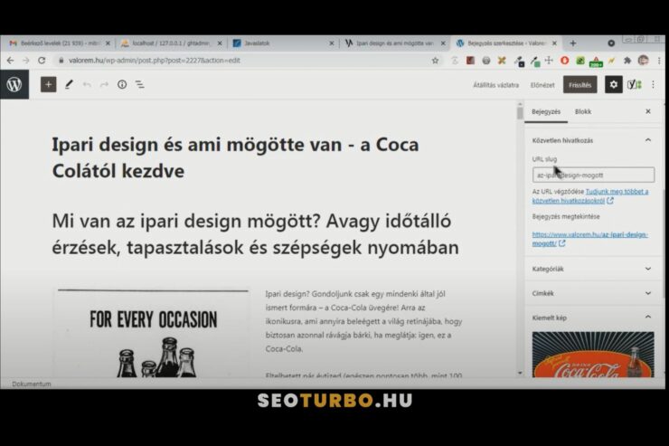The image size is (669, 446).
Task: Close the Javaslatok browser tab
Action: pos(332,43)
